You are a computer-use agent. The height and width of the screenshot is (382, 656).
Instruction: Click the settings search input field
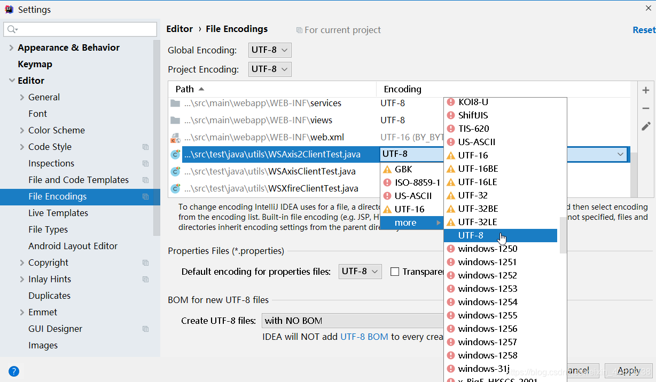(x=80, y=29)
